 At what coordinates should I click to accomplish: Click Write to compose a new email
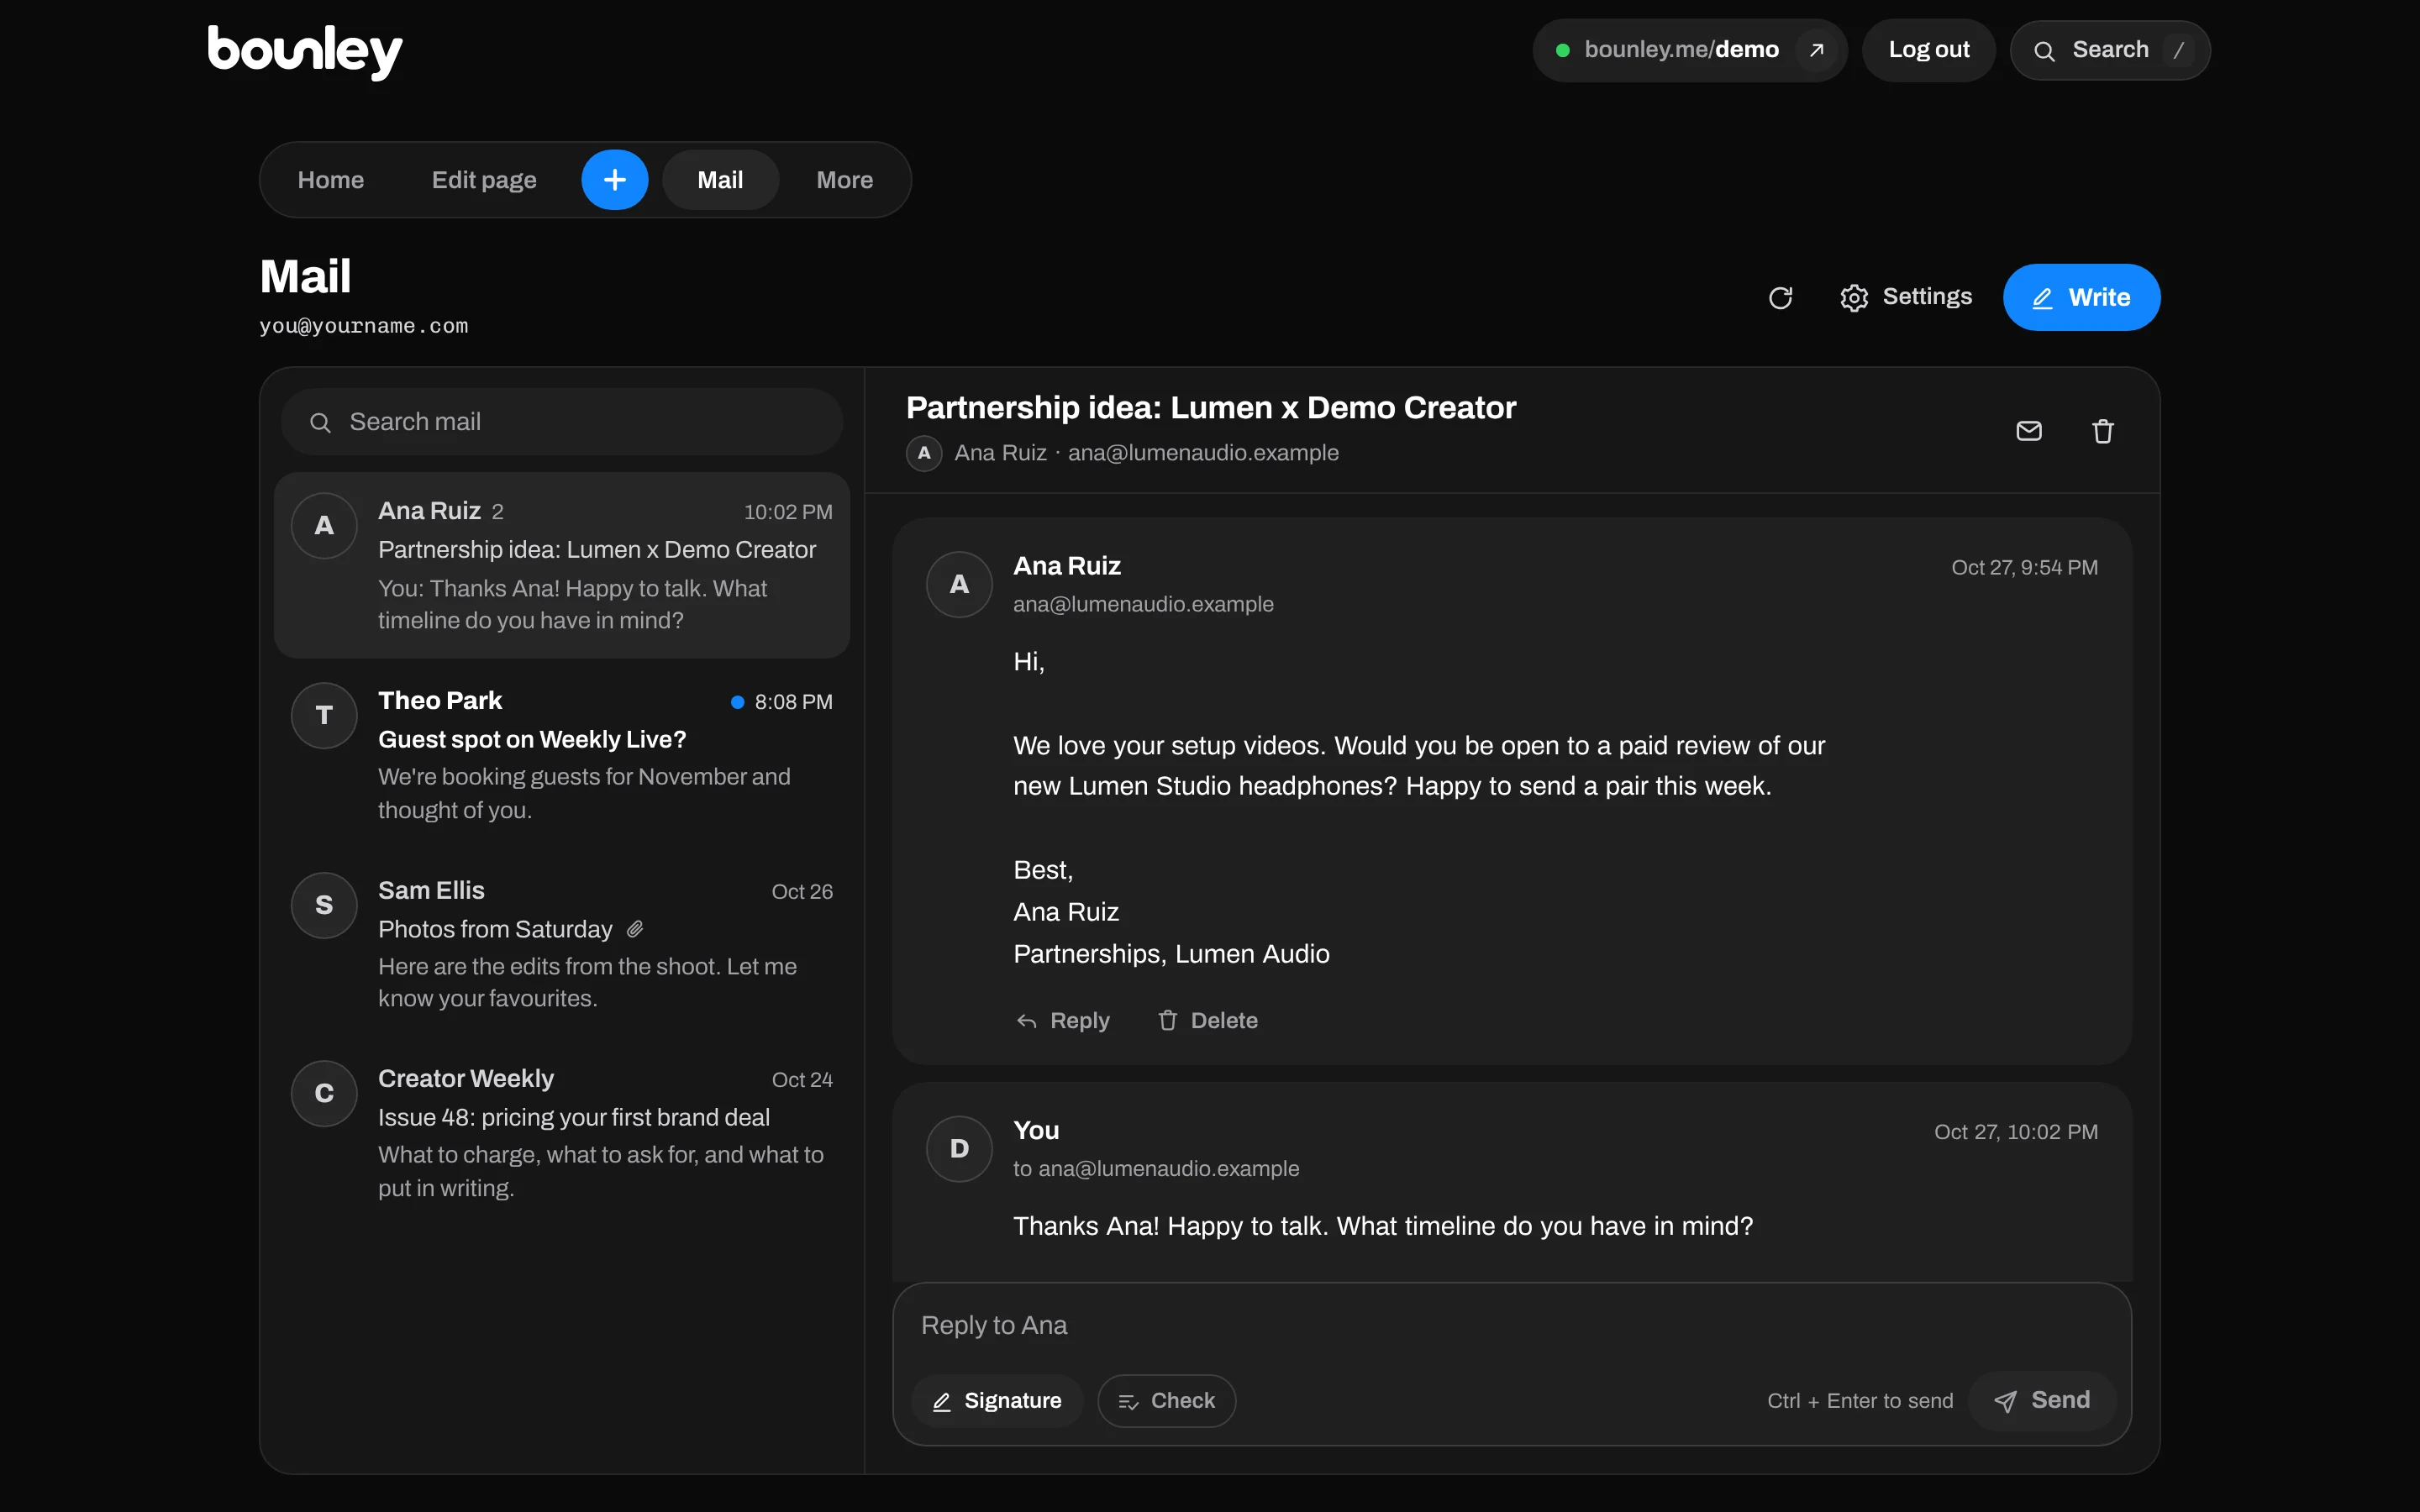(2081, 298)
